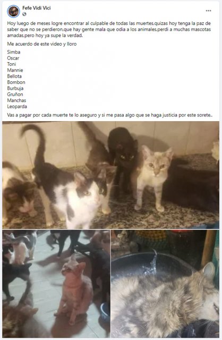
Task: Select the name 'Bombon' in the list
Action: [x=16, y=82]
